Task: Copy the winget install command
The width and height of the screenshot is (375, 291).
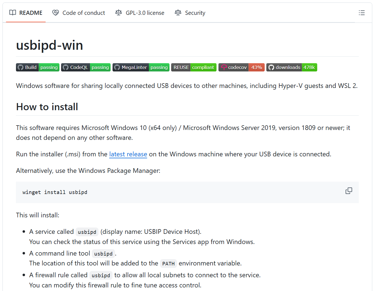Action: point(349,191)
